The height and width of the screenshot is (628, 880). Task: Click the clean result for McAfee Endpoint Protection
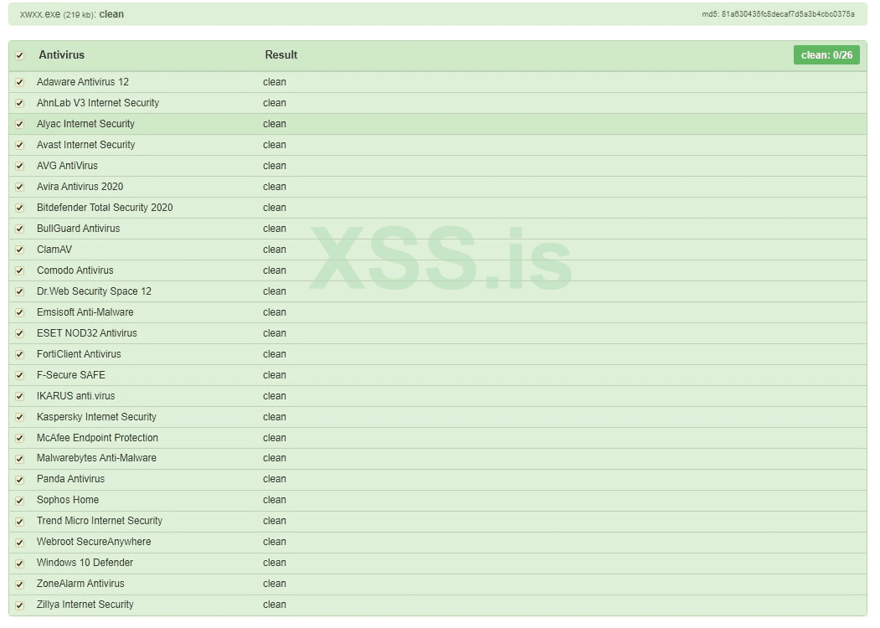click(x=275, y=438)
